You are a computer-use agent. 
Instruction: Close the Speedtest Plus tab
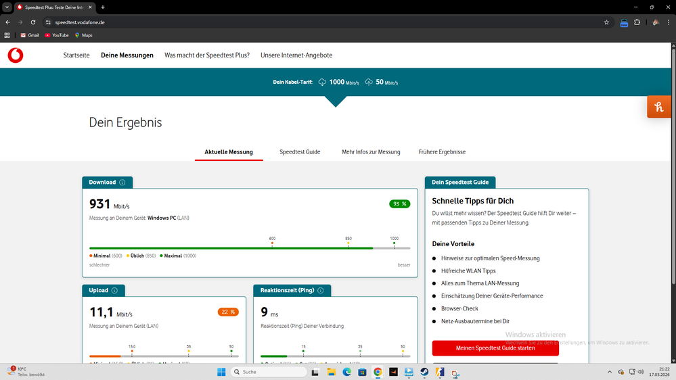90,7
